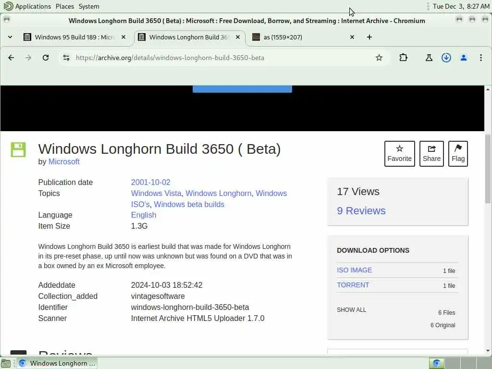The height and width of the screenshot is (369, 492).
Task: Jump to the 9 Reviews link
Action: [361, 211]
